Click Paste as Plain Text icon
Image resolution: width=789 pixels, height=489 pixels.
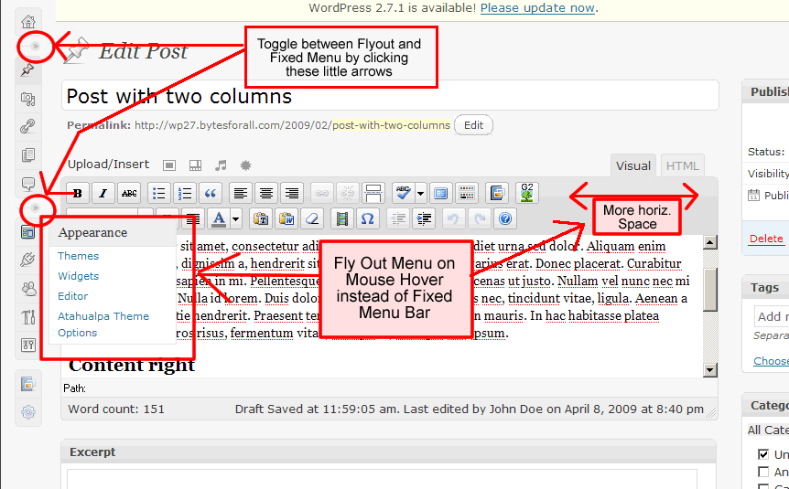261,218
